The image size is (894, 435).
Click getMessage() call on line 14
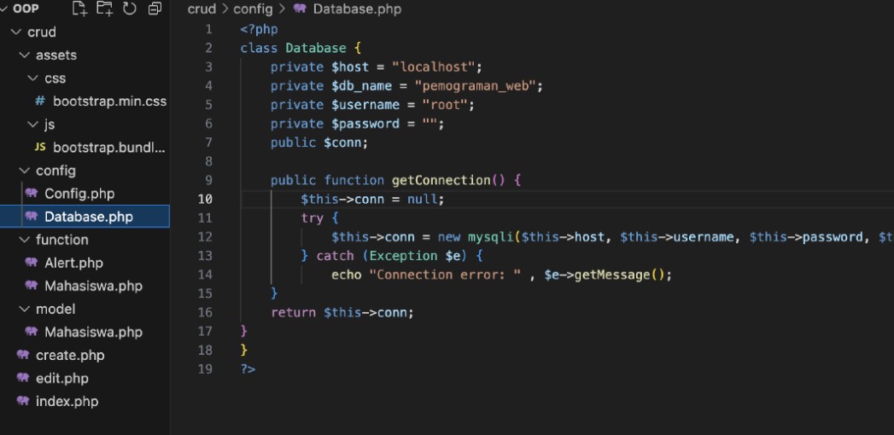[x=620, y=275]
